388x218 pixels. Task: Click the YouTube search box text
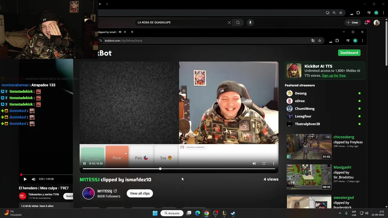click(154, 22)
